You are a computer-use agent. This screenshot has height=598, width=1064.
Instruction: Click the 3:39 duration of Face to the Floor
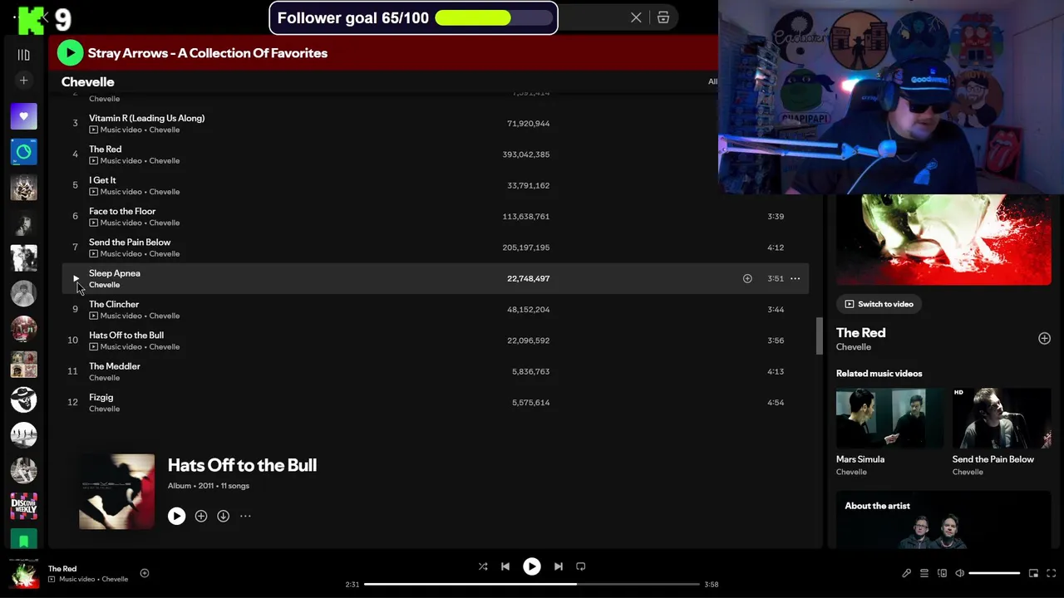[776, 217]
